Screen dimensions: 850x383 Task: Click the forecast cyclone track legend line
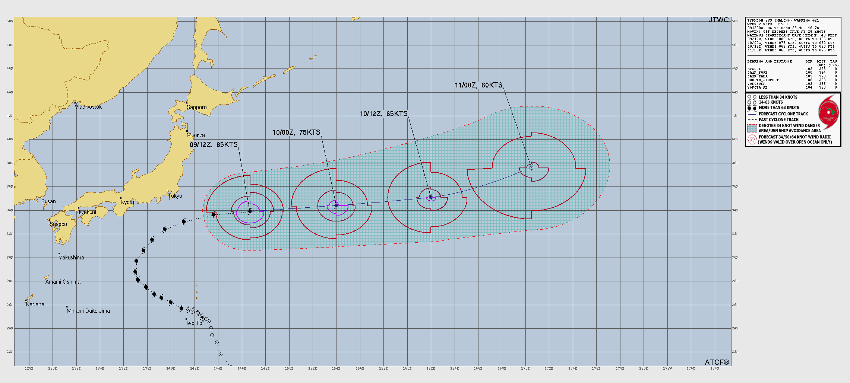[752, 114]
